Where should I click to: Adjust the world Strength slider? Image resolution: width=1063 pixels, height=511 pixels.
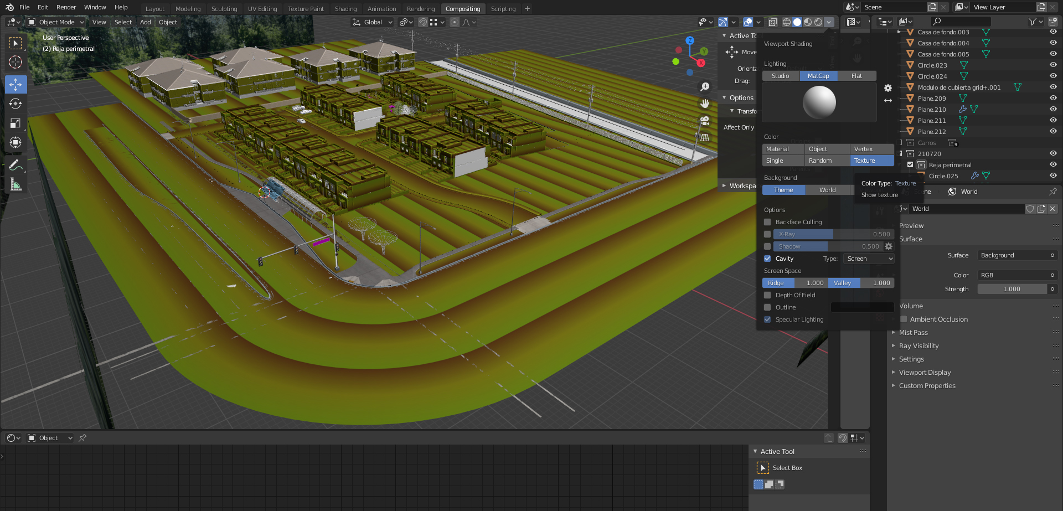click(x=1012, y=289)
